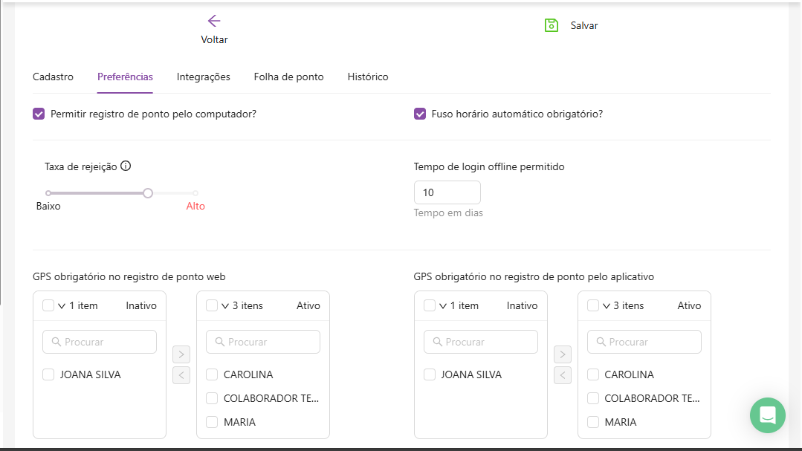Click the move-right arrow in app GPS transfer
Image resolution: width=802 pixels, height=451 pixels.
click(563, 354)
